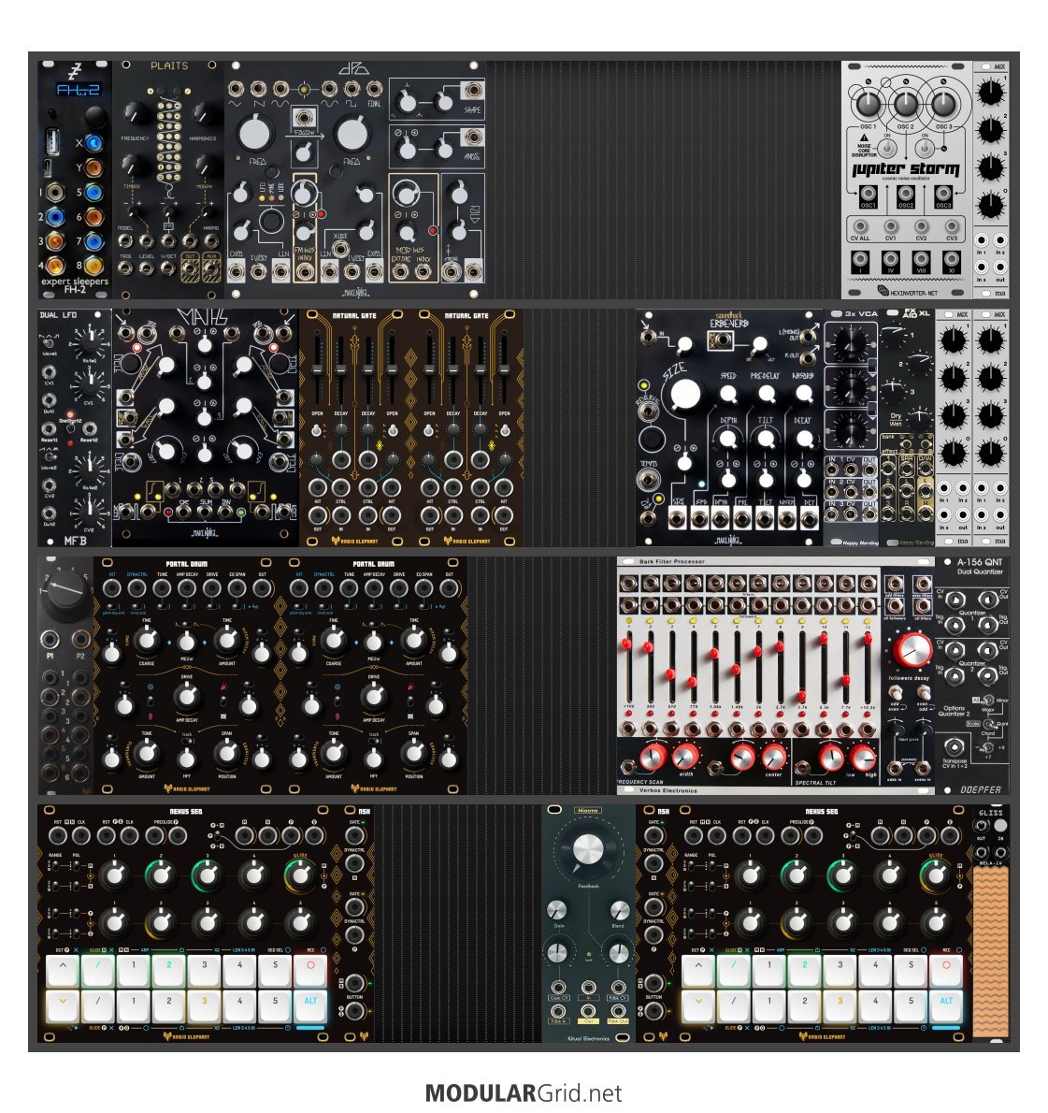Click the Morph knob on Plaits
This screenshot has width=1048, height=1113.
205,165
